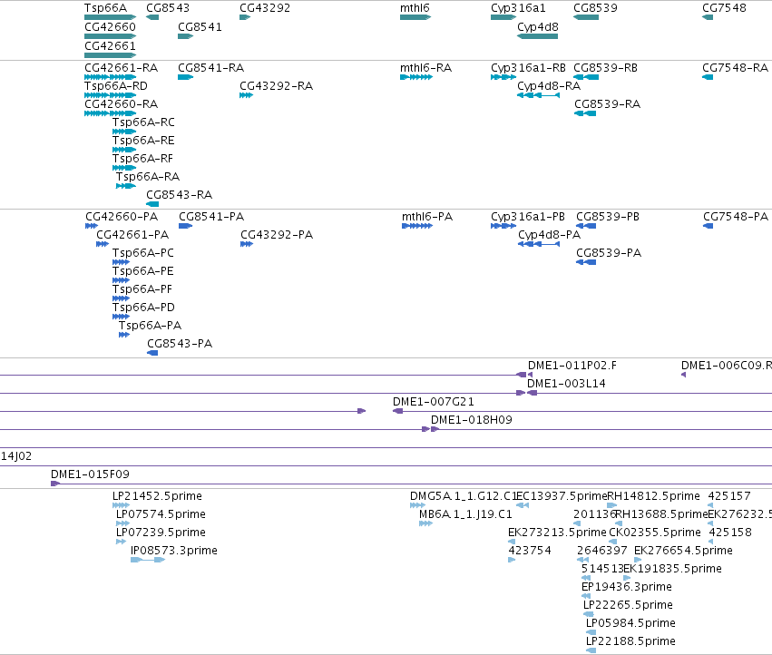
Task: Select the mthl6 gene feature
Action: 415,17
